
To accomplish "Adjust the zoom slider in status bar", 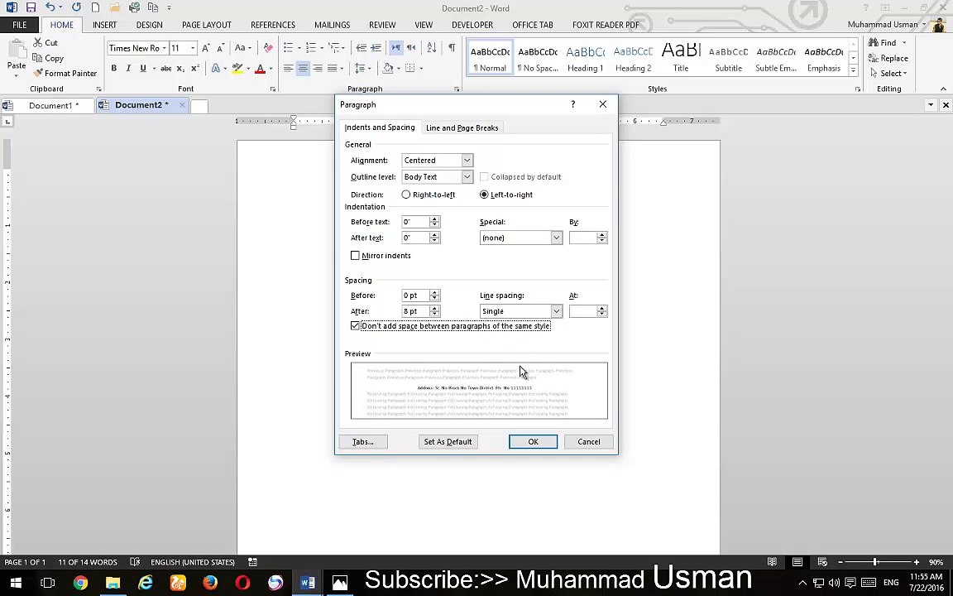I will pyautogui.click(x=875, y=562).
